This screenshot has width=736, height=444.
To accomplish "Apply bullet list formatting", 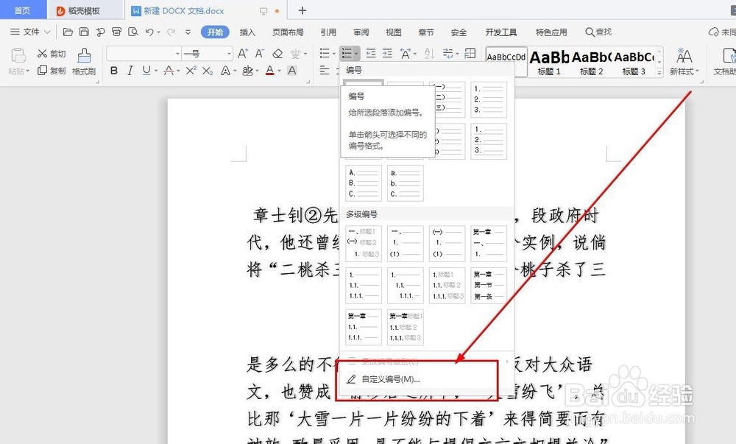I will (x=325, y=54).
